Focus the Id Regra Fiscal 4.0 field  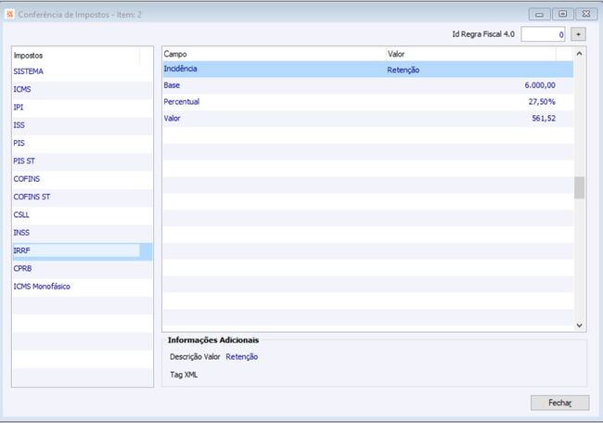coord(543,34)
